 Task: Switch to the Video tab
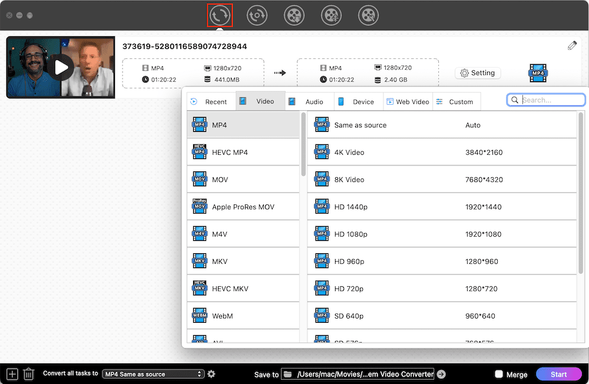point(260,101)
